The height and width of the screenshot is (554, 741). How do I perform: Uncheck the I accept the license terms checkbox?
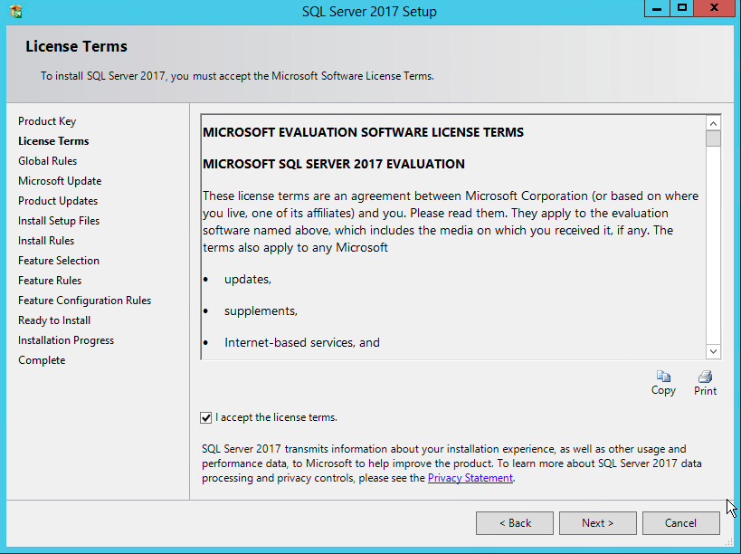[206, 417]
